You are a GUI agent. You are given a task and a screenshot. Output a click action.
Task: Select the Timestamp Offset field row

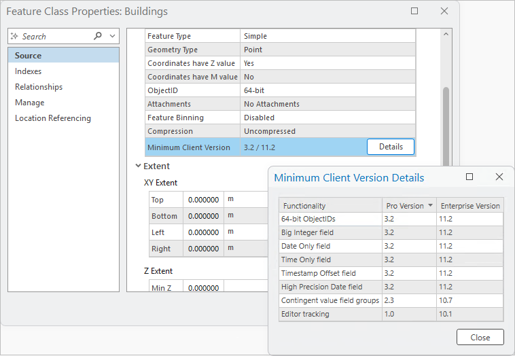pyautogui.click(x=391, y=273)
